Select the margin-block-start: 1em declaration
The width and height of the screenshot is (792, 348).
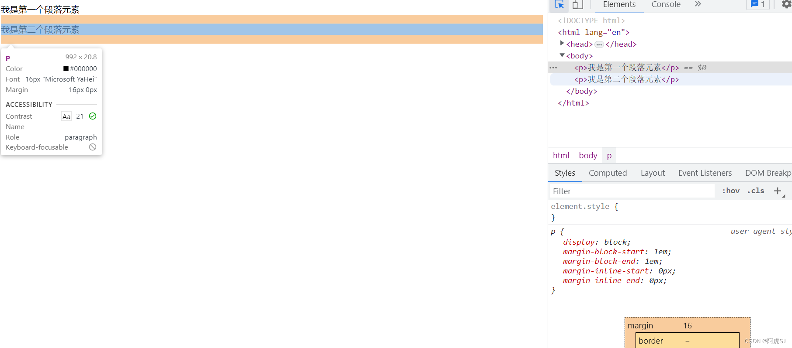[x=617, y=252]
